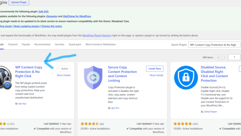This screenshot has width=241, height=136.
Task: Open the Safe SVG recommended plugin link
Action: tap(44, 11)
